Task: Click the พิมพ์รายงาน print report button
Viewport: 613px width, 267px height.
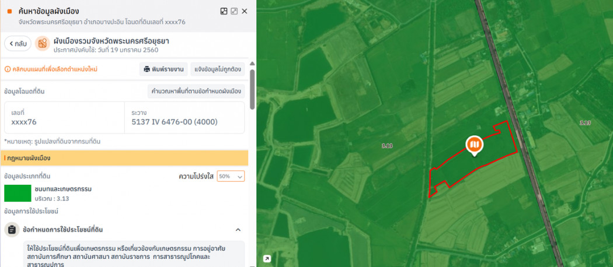Action: [x=163, y=69]
